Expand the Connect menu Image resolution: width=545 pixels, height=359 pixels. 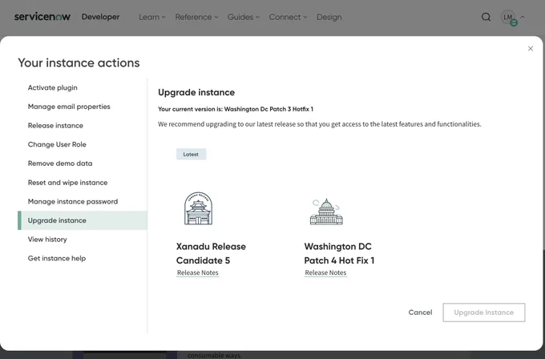pos(289,17)
